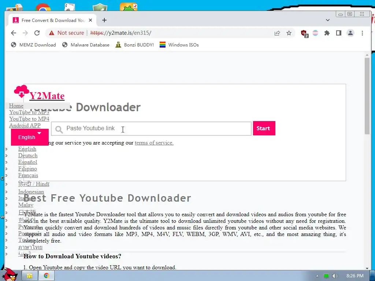Viewport: 375px width, 281px height.
Task: Open the YouTube to MP3 link
Action: point(29,112)
